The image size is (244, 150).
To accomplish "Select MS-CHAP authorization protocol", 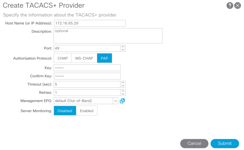I will coord(84,58).
